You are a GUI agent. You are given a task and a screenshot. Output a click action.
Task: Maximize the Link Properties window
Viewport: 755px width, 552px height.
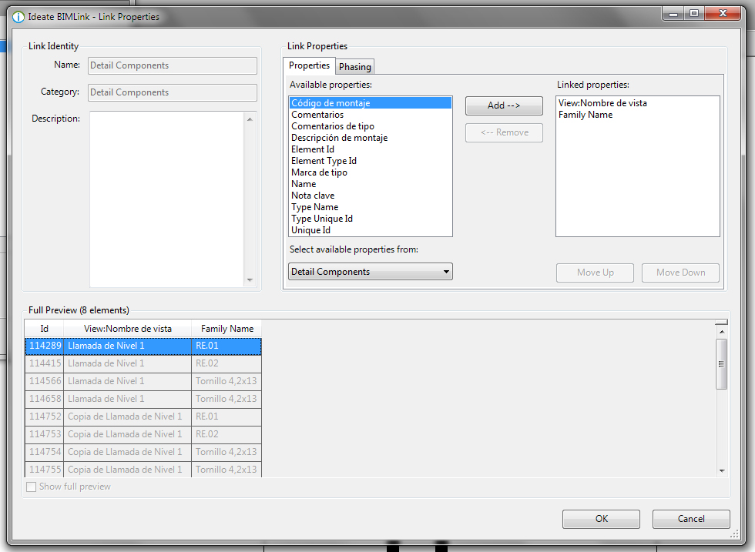point(694,14)
